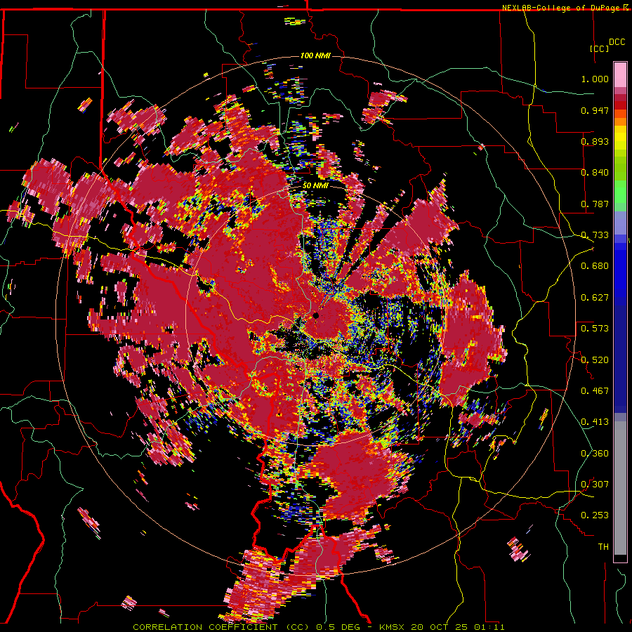Viewport: 632px width, 632px height.
Task: Click the 100 NMI range ring label
Action: pos(315,55)
